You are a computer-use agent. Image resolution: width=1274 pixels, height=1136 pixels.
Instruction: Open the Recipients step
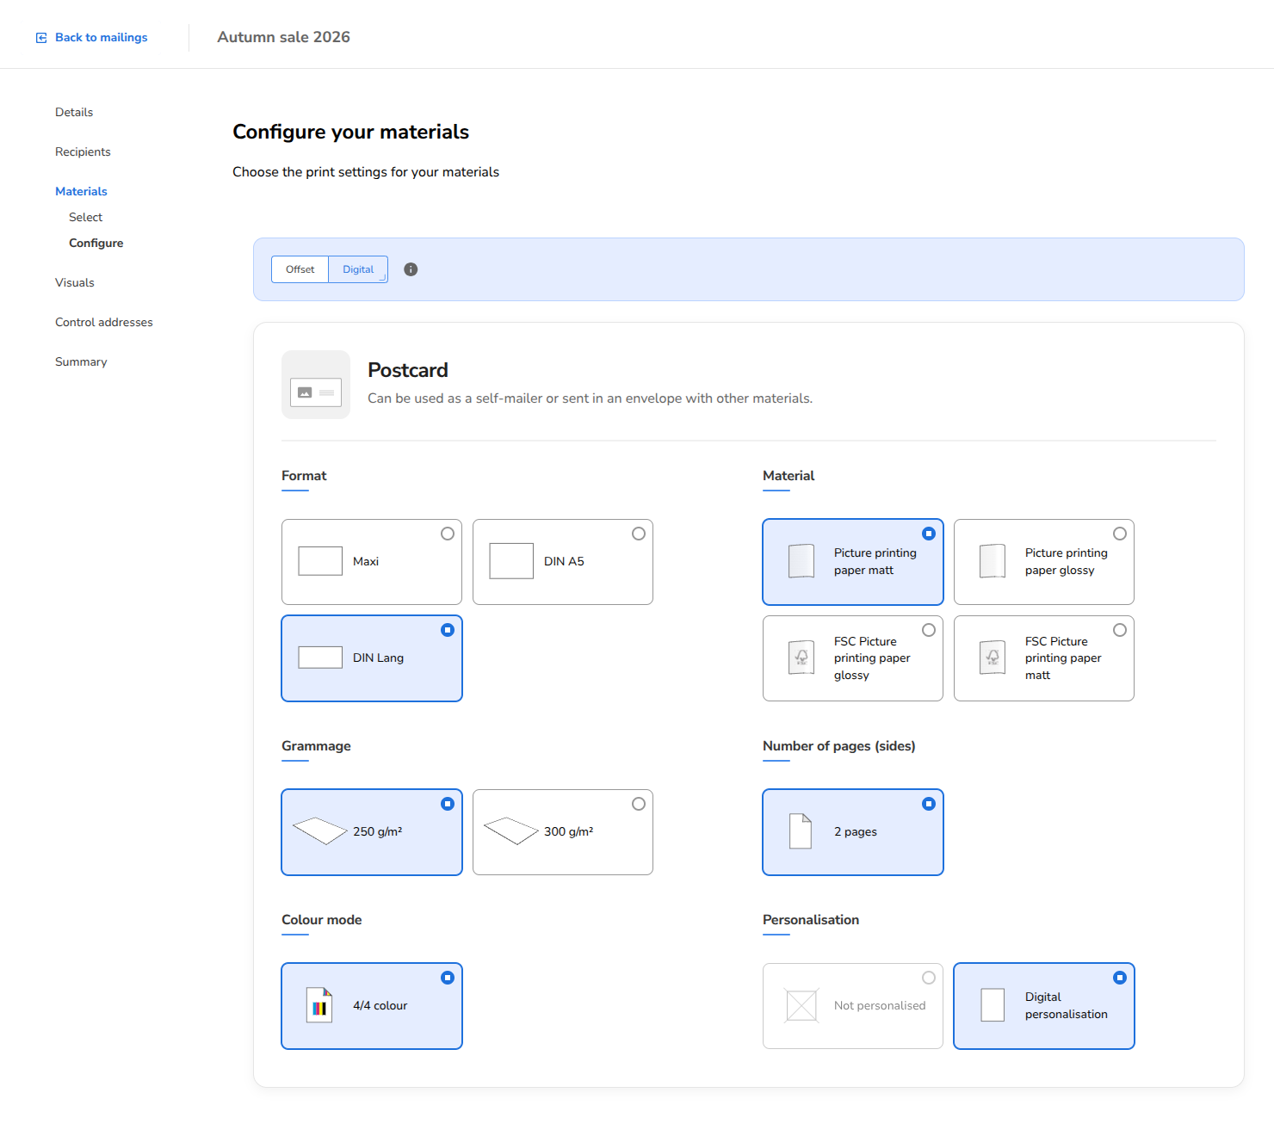click(83, 151)
